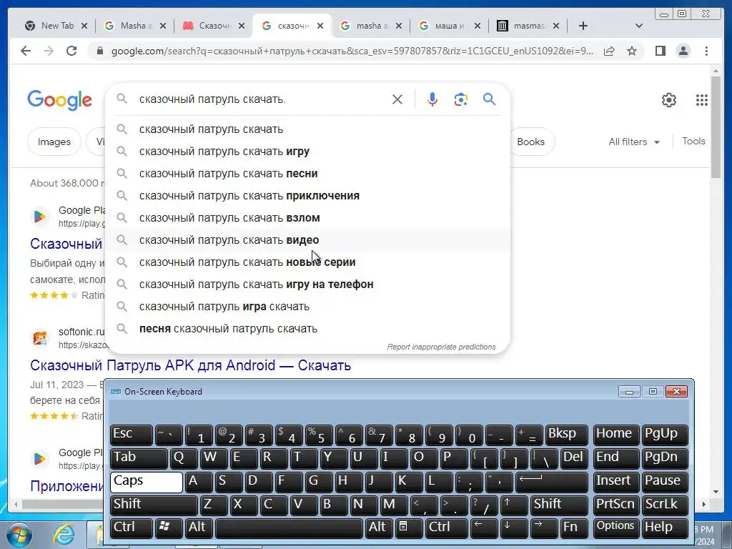
Task: Switch to the Сказочн tab with red icon
Action: [214, 26]
